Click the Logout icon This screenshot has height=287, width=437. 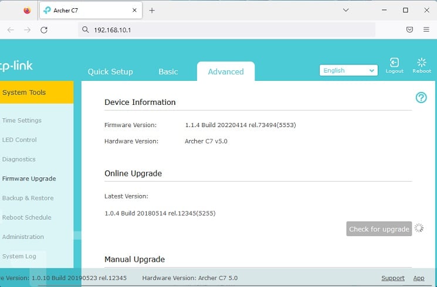tap(394, 66)
